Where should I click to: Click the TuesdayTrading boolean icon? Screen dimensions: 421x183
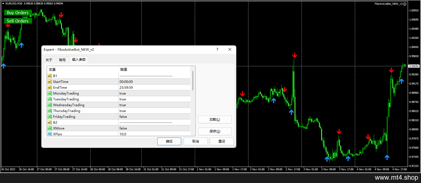click(x=50, y=99)
